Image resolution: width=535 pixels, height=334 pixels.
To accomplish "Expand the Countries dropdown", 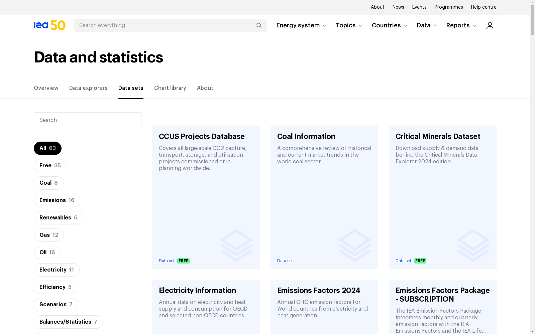I will point(390,25).
